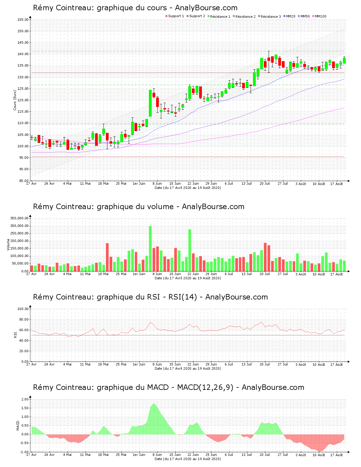Select the Résistance 2 legend label

point(245,16)
